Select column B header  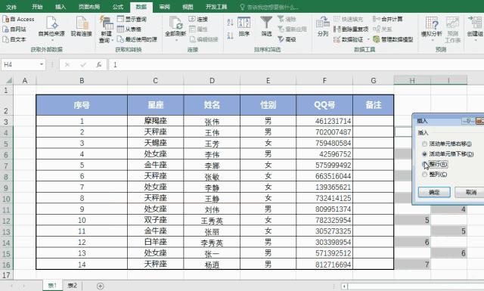click(82, 81)
